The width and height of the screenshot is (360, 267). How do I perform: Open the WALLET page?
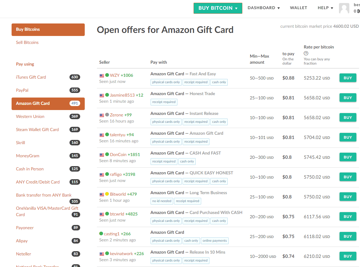[x=298, y=8]
